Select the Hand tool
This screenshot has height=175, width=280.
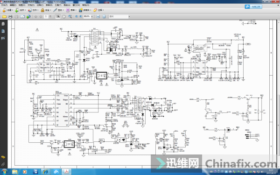[x=64, y=16]
